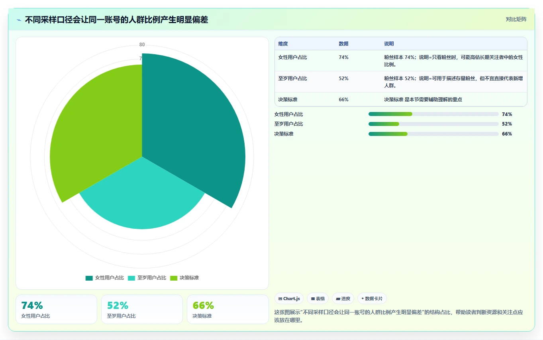Click the 表格 tag chip
543x340 pixels.
point(318,299)
